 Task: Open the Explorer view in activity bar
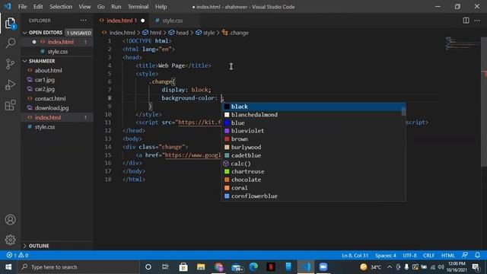point(10,24)
